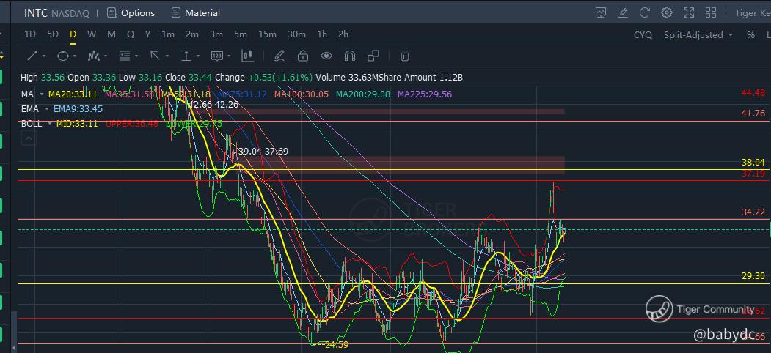Expand the MA indicator dropdown arrow
Screen dimensions: 771x353
[43, 94]
